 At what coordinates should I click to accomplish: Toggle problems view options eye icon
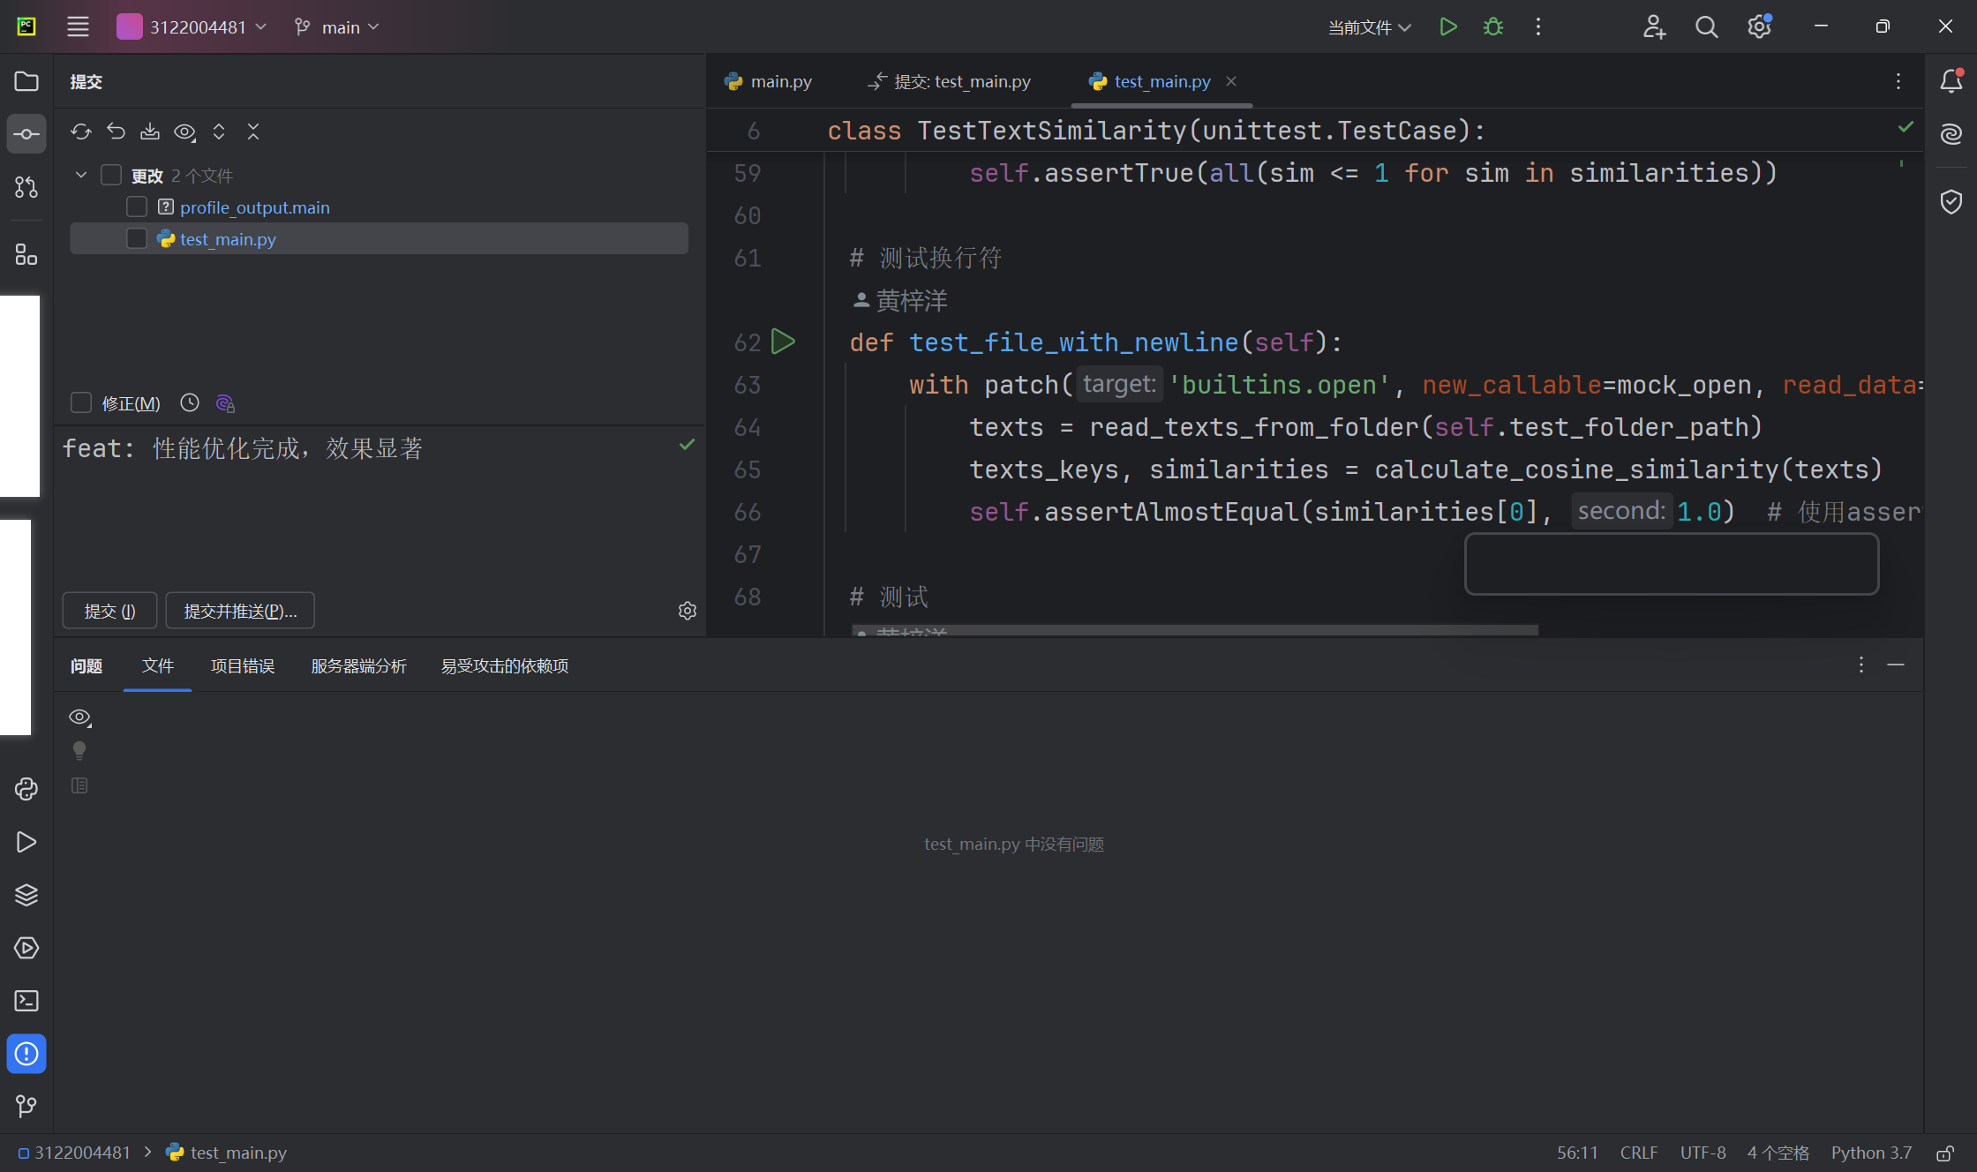tap(80, 717)
